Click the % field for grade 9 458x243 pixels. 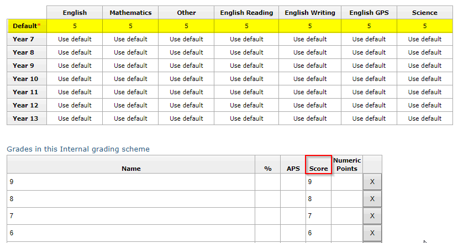[x=267, y=182]
